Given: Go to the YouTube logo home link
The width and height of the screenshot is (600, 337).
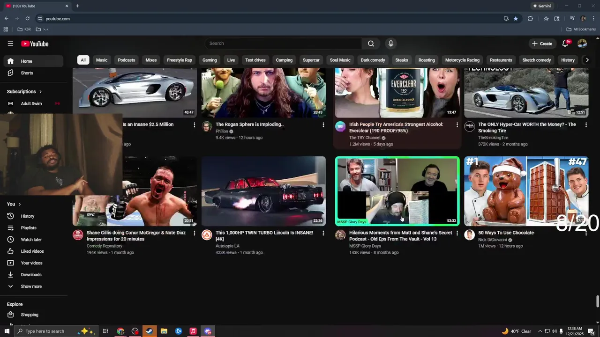Looking at the screenshot, I should coord(35,44).
